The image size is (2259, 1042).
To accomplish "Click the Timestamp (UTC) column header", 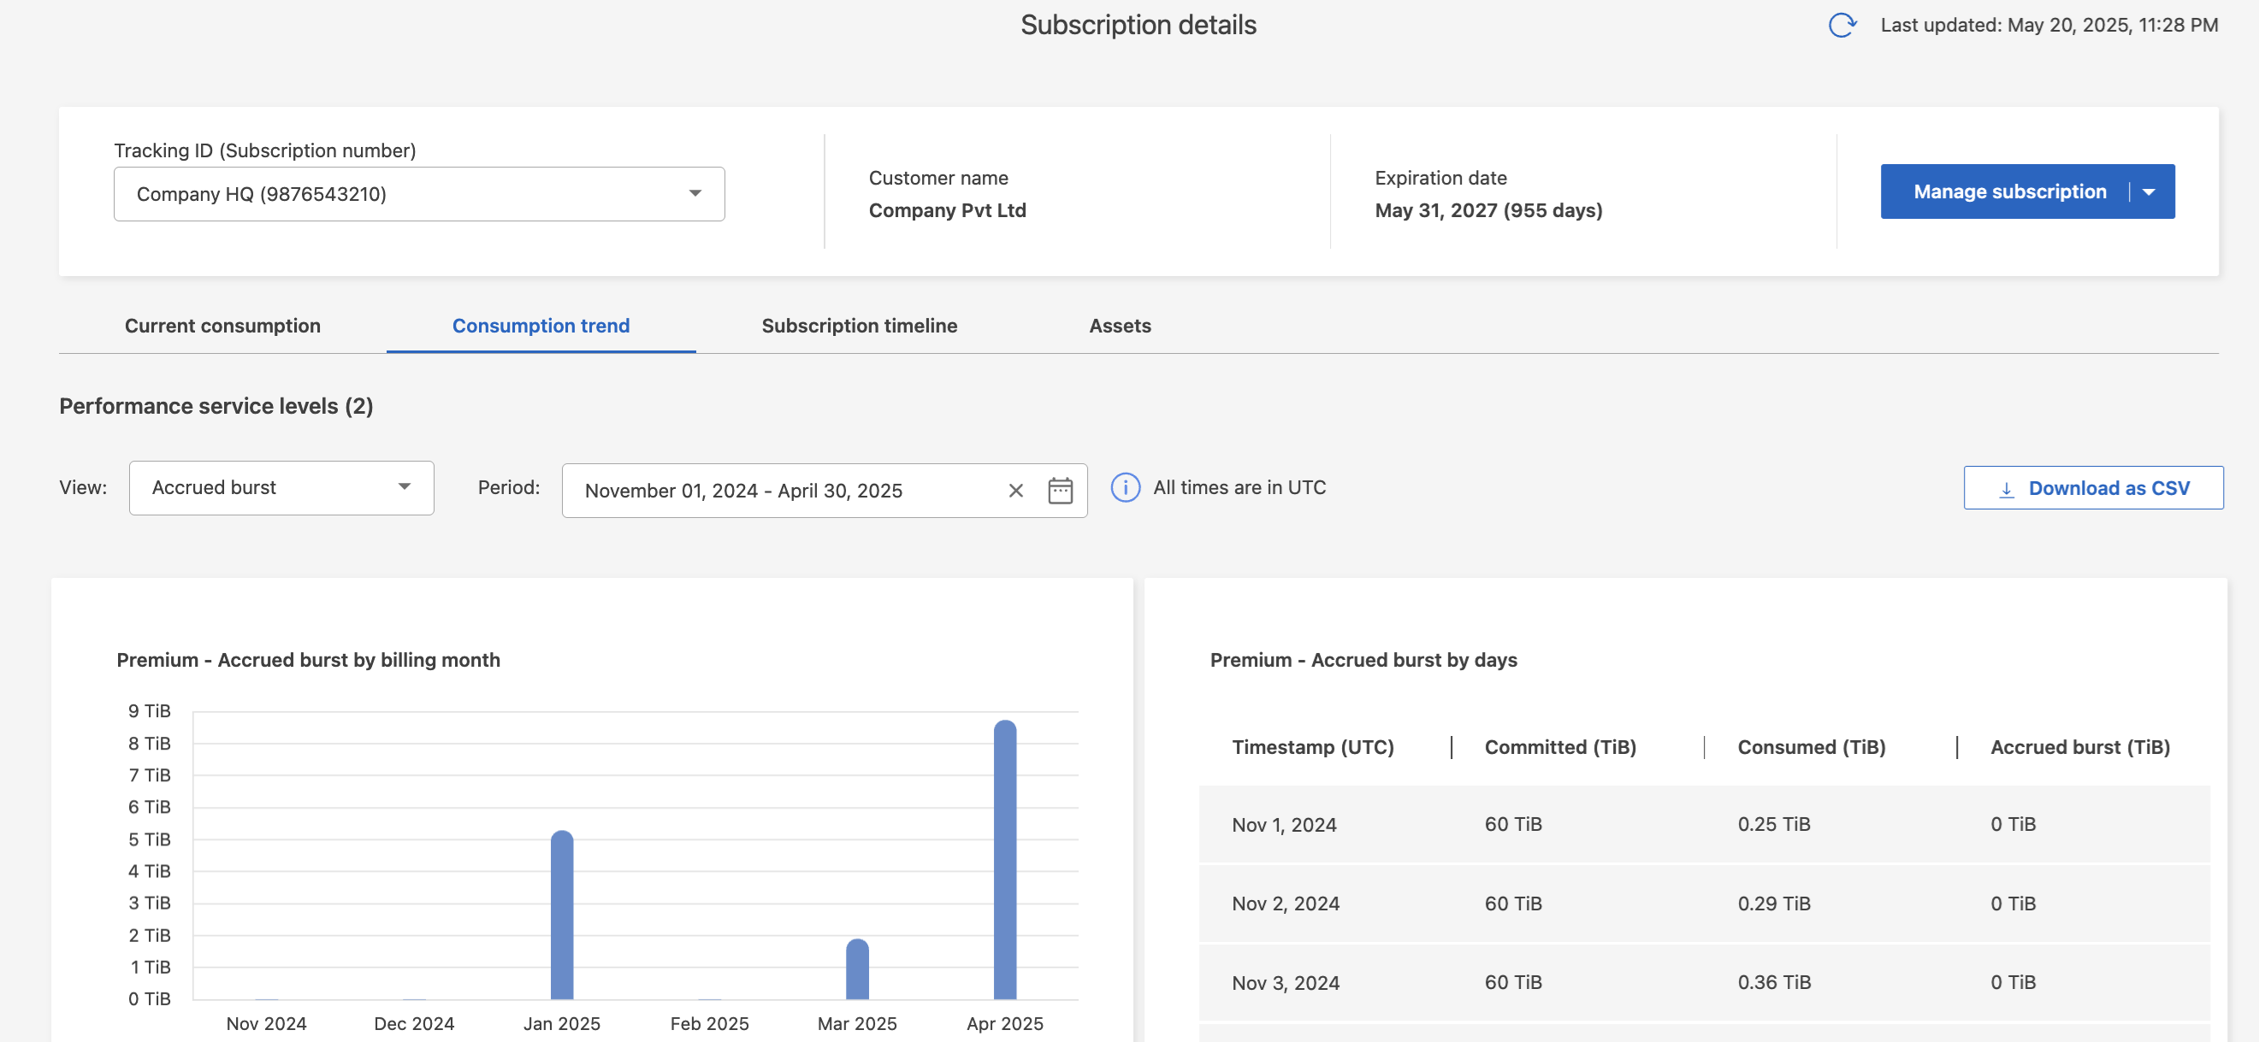I will tap(1312, 746).
